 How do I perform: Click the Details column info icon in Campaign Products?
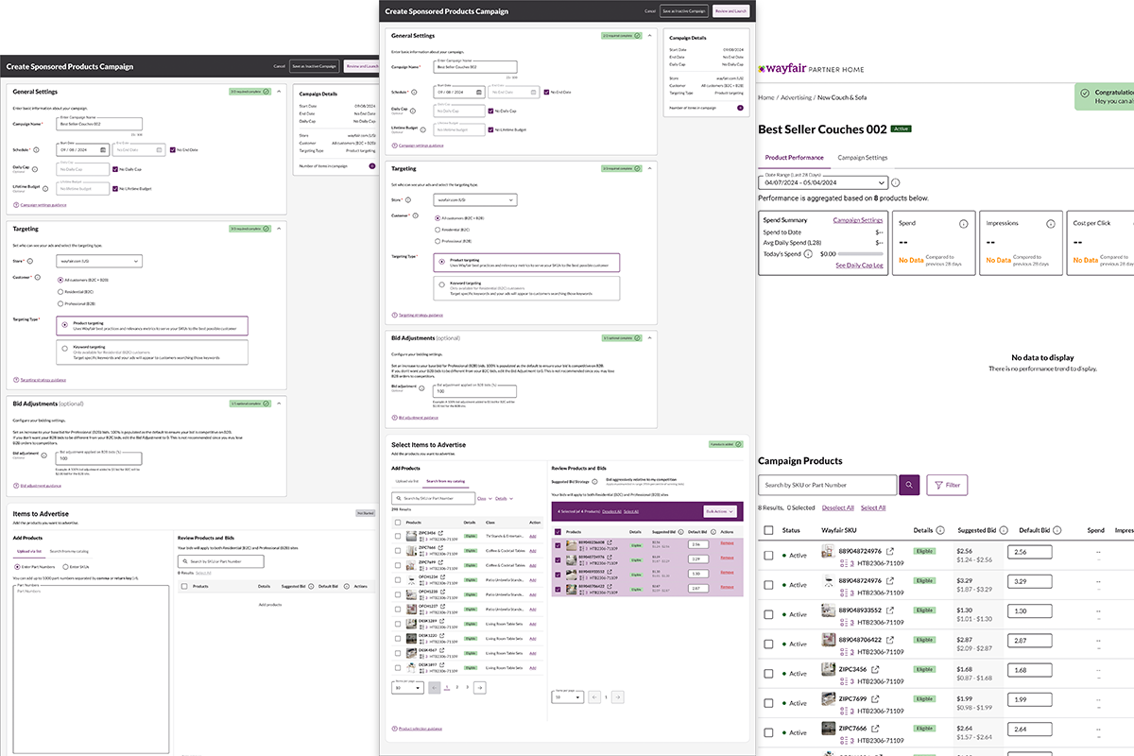(x=939, y=531)
